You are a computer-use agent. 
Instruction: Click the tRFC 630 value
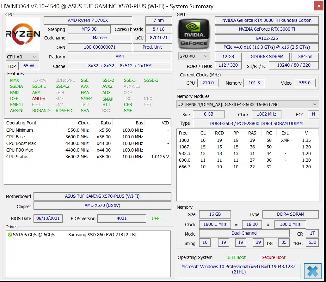coord(312,243)
